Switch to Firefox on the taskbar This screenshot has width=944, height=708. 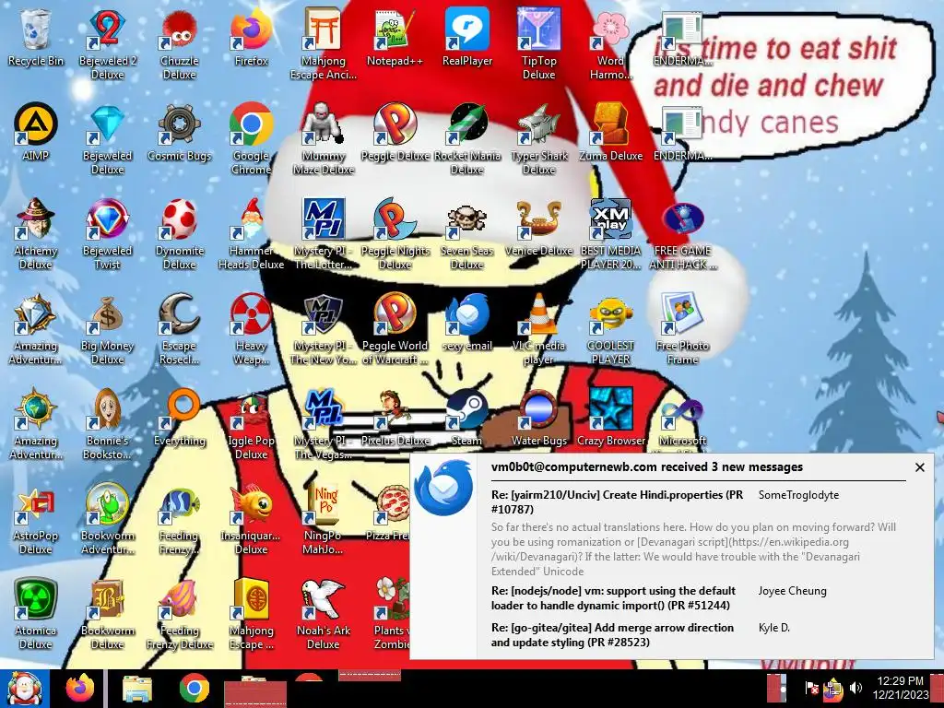point(80,688)
